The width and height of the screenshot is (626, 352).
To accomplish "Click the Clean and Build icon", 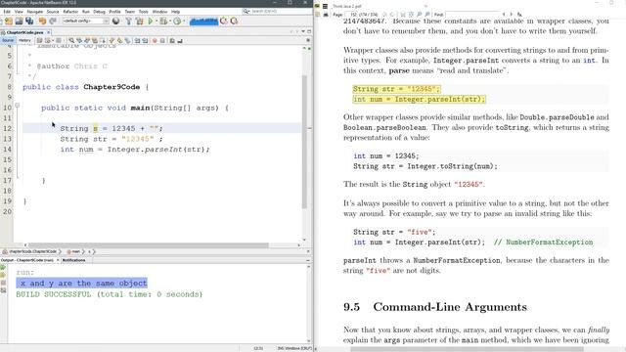I will pyautogui.click(x=139, y=21).
